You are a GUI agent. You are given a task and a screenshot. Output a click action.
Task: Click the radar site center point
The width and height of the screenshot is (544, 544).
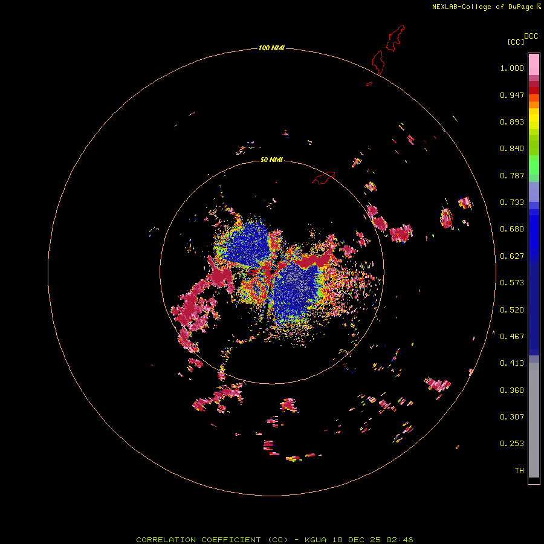(272, 271)
